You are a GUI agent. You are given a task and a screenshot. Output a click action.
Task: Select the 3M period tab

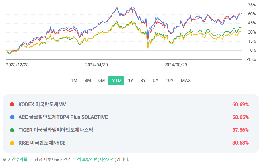click(88, 81)
